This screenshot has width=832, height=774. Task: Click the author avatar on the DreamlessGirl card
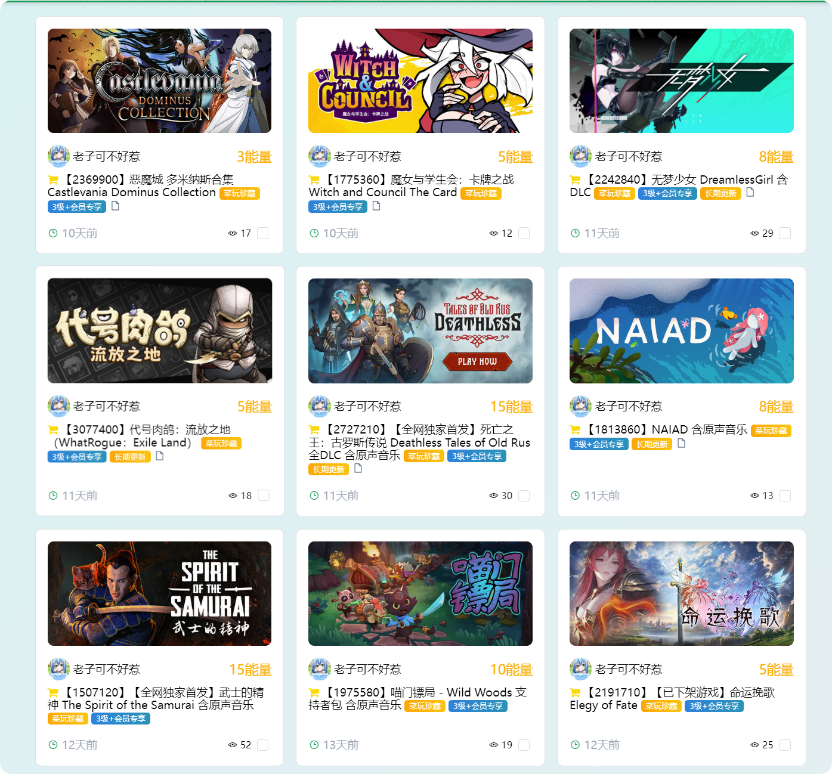580,156
